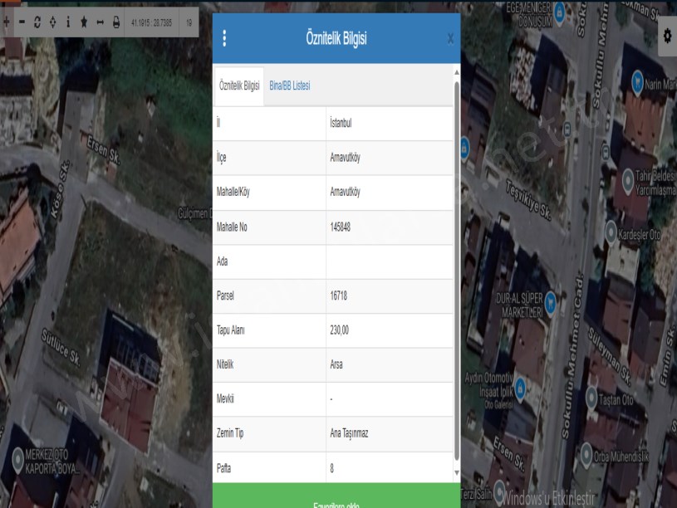The image size is (677, 508).
Task: Select the Öznitelik Bilgisi tab
Action: pyautogui.click(x=239, y=86)
